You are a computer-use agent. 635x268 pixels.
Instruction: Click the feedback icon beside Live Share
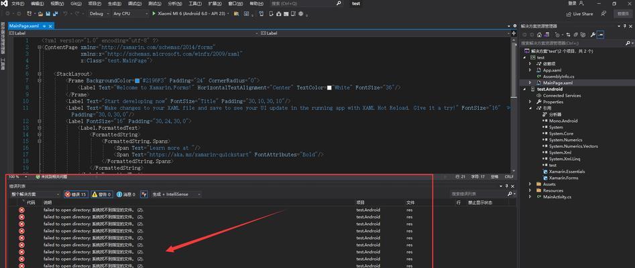[x=603, y=14]
